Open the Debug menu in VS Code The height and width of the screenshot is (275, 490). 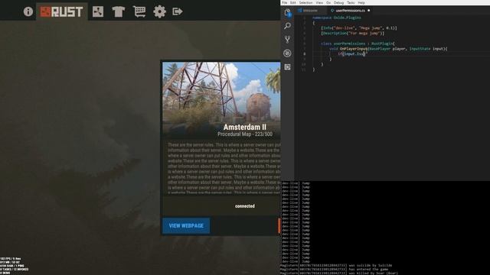coord(338,2)
